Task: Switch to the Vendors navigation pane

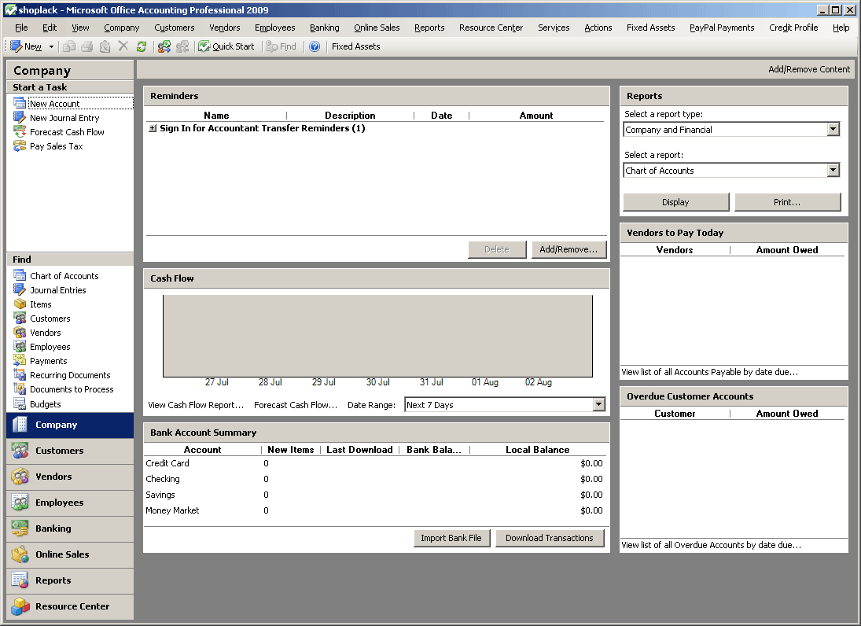Action: point(70,477)
